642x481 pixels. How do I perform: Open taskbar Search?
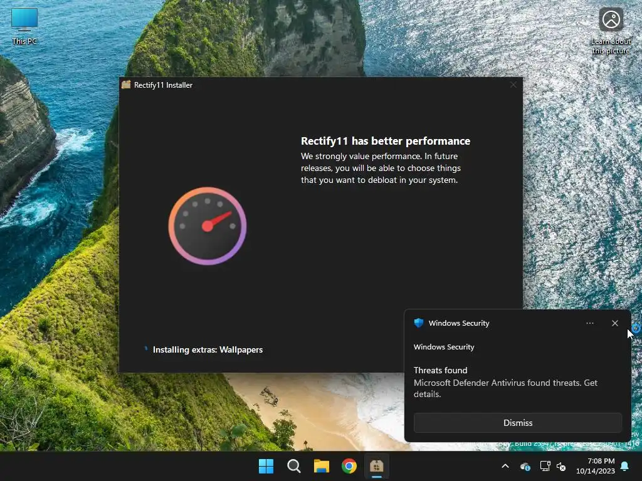293,466
